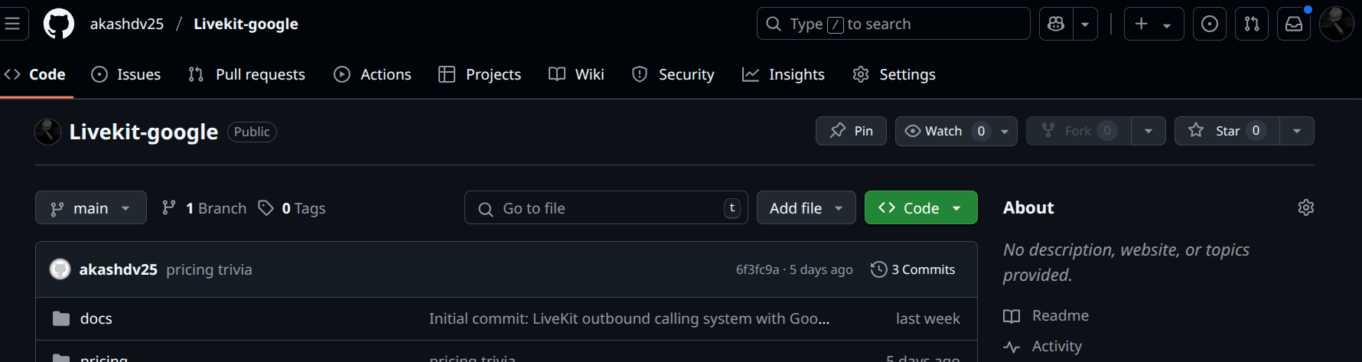Click the disabled Fork button
Image resolution: width=1362 pixels, height=362 pixels.
1079,131
